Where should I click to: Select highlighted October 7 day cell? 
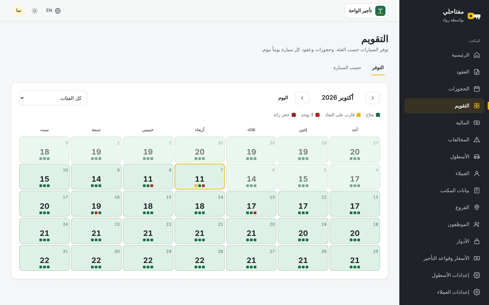point(200,177)
